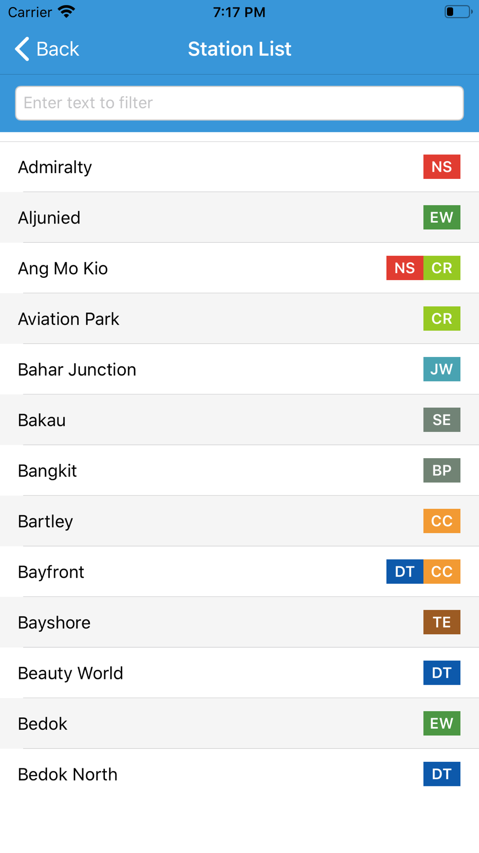
Task: Select the Admiralty station row
Action: (239, 167)
